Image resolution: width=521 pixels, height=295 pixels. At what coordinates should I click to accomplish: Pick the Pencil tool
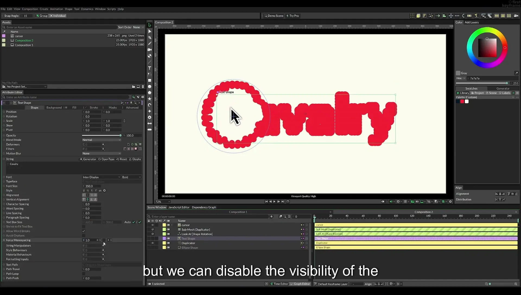click(150, 43)
